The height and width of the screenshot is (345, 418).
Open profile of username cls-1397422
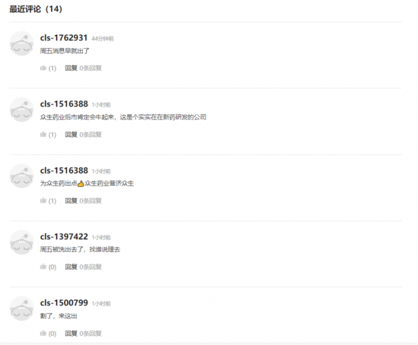(x=64, y=236)
